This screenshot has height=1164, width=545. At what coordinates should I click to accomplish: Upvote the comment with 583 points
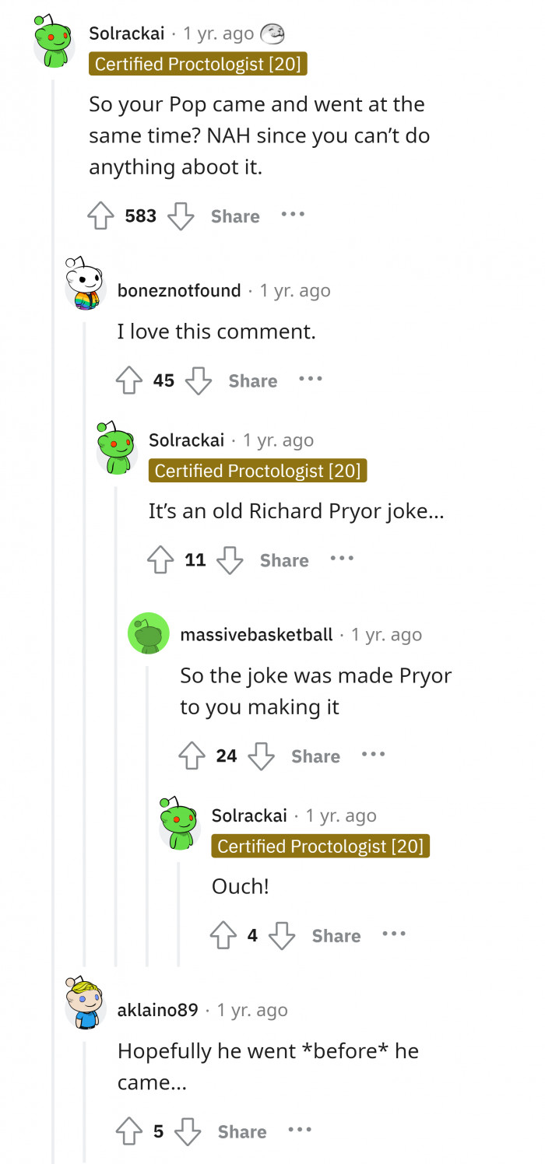point(101,216)
